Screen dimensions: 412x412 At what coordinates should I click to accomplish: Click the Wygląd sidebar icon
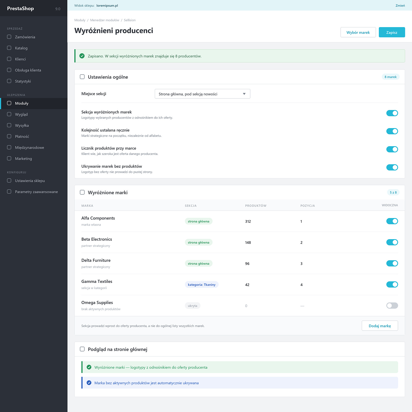click(x=9, y=114)
